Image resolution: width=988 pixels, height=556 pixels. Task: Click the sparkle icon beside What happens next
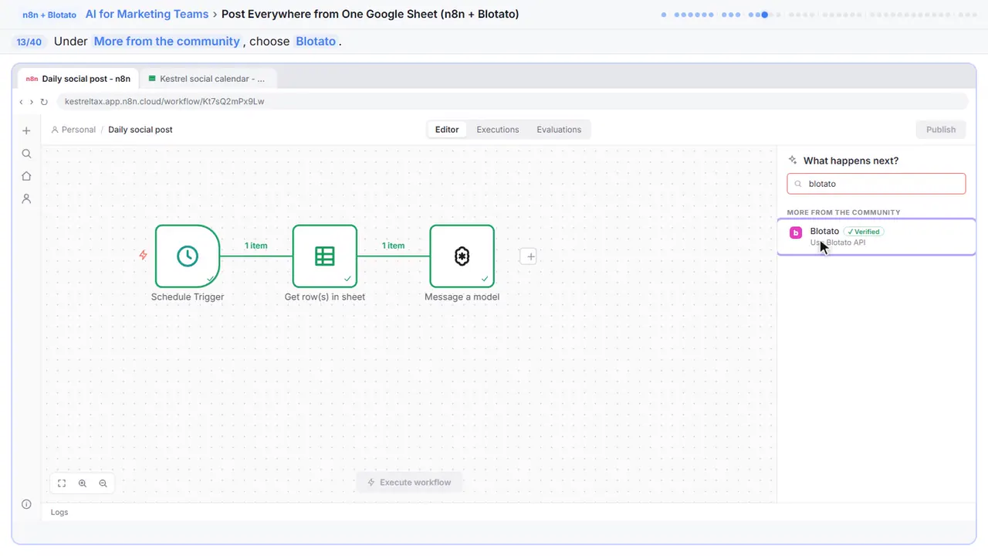point(793,161)
